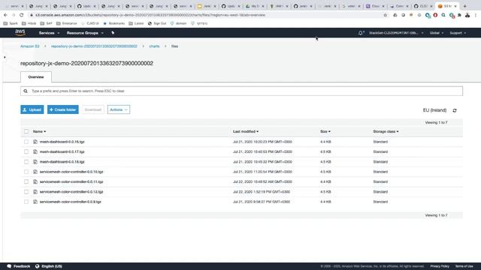
Task: Click the pin shortcut icon in AWS navbar
Action: 113,33
